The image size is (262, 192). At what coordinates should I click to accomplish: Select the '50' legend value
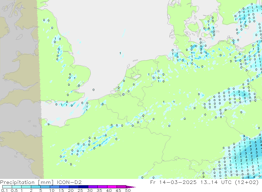128,190
